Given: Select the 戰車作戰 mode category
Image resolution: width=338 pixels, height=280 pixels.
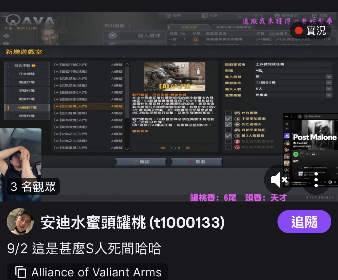Looking at the screenshot, I should (27, 99).
